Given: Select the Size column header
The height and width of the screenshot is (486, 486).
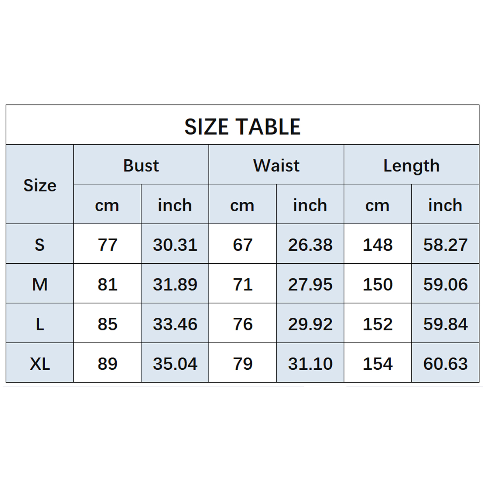Looking at the screenshot, I should 40,185.
